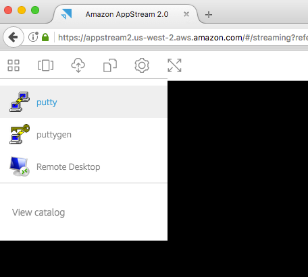Launch putty from the app list
Viewport: 308px width, 277px height.
[x=84, y=102]
